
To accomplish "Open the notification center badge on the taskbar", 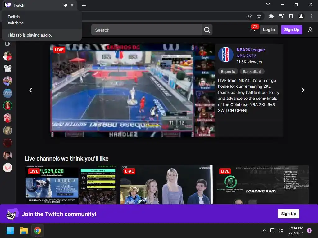I will click(309, 231).
